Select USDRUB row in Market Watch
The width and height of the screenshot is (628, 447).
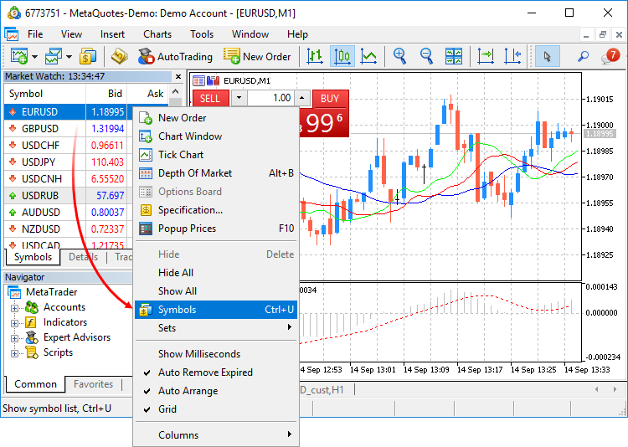pos(68,196)
